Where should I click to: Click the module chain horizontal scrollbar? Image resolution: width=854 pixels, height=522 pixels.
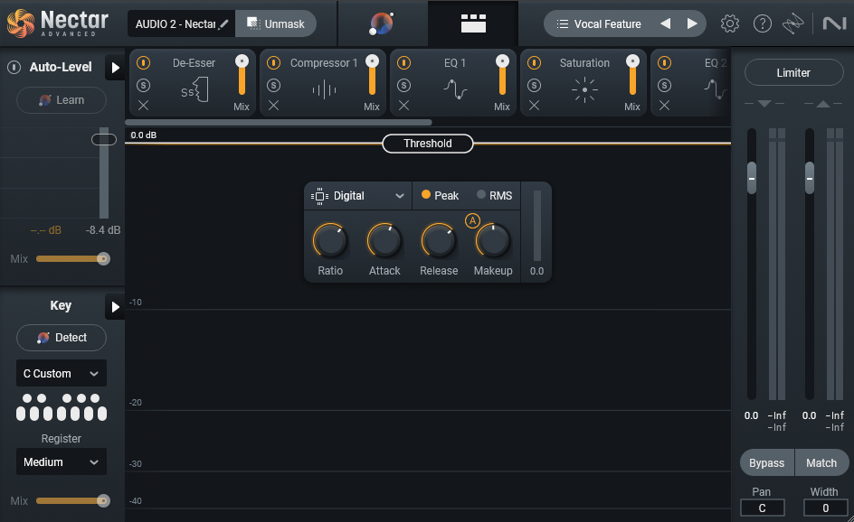point(279,122)
